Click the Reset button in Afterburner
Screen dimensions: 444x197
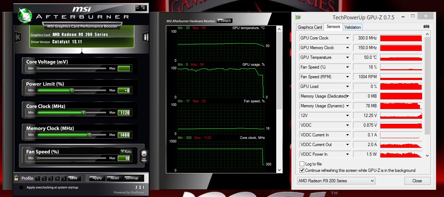(x=115, y=178)
